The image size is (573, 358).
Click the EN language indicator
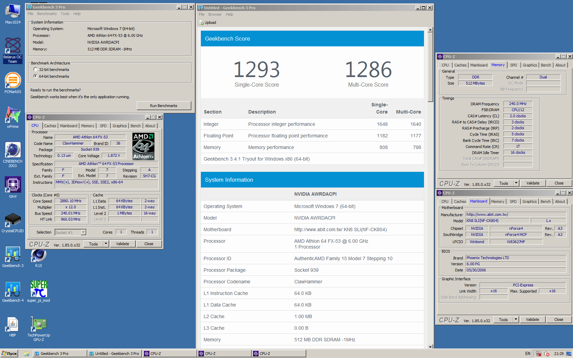click(x=528, y=354)
